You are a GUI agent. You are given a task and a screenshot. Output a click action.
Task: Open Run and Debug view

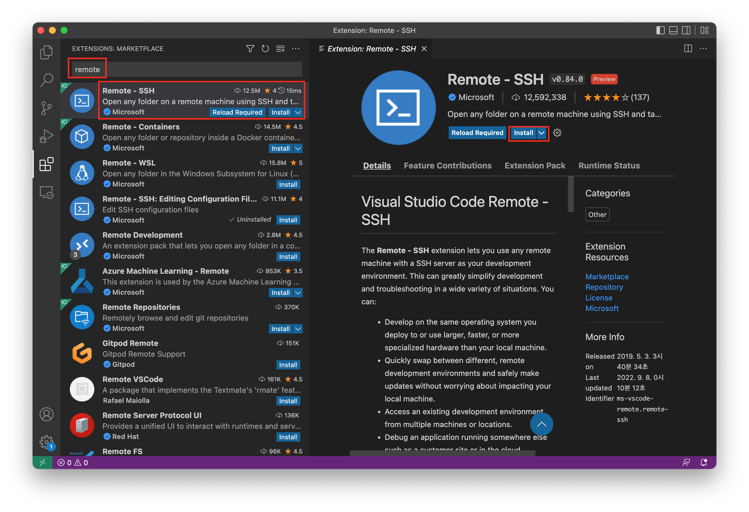click(46, 136)
